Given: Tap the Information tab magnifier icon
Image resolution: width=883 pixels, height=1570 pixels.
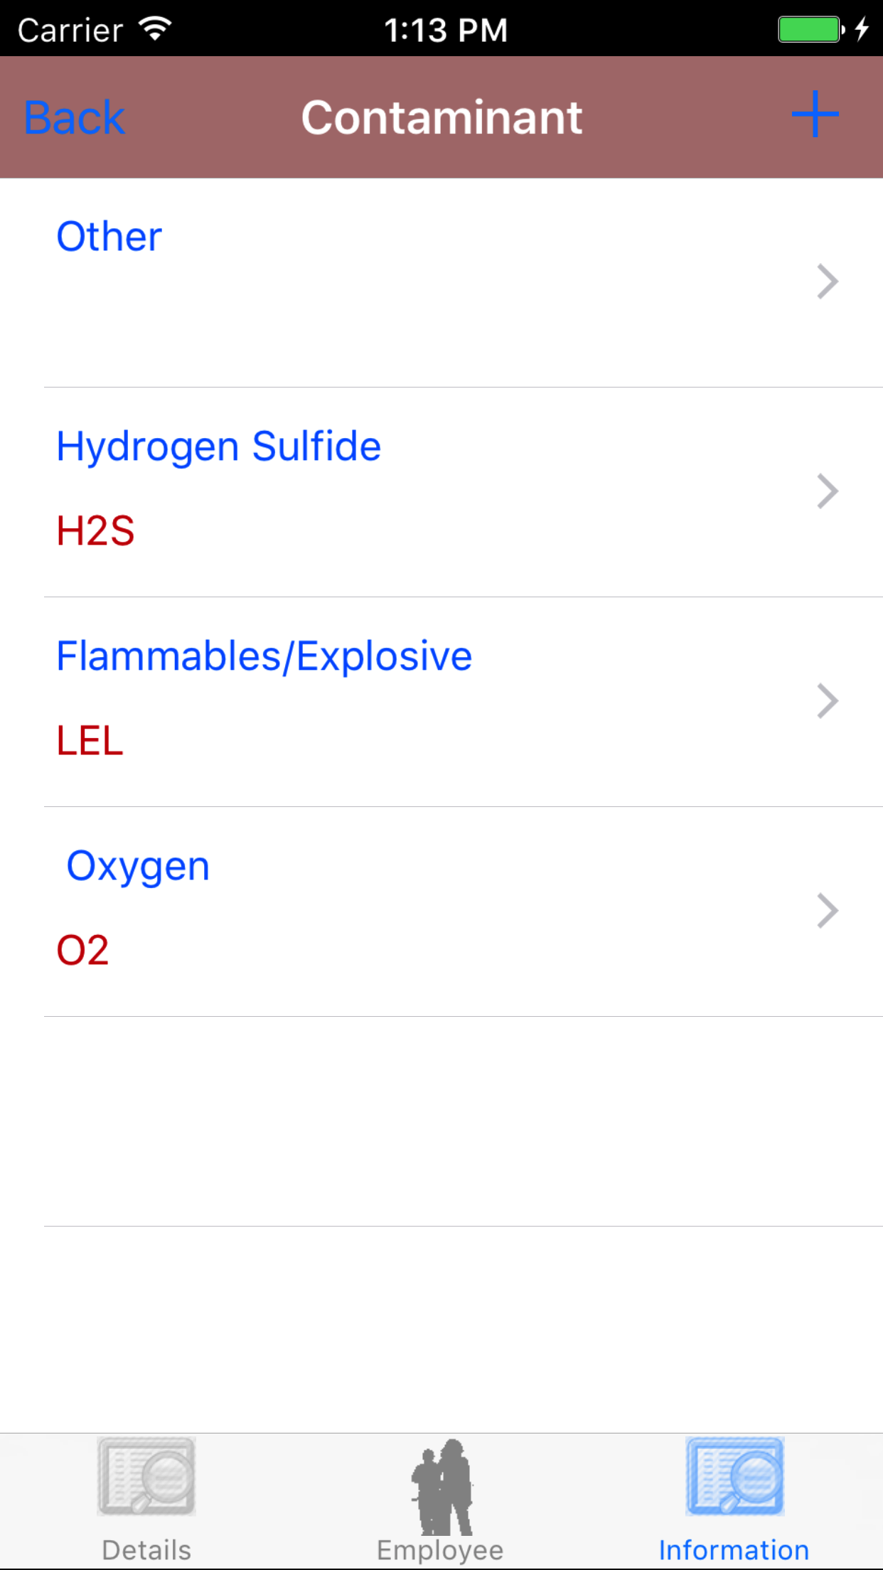Looking at the screenshot, I should 734,1476.
